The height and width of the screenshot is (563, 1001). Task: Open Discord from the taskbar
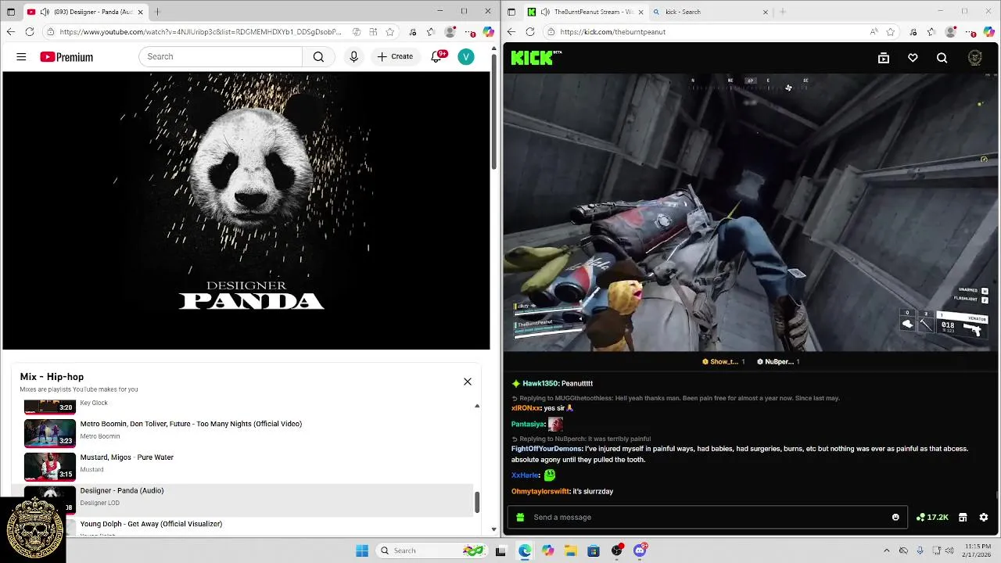point(640,550)
